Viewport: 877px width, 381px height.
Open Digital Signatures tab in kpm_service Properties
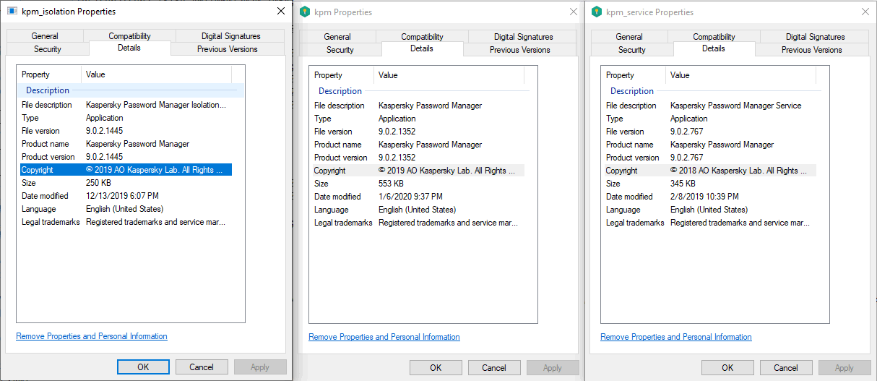click(x=816, y=37)
